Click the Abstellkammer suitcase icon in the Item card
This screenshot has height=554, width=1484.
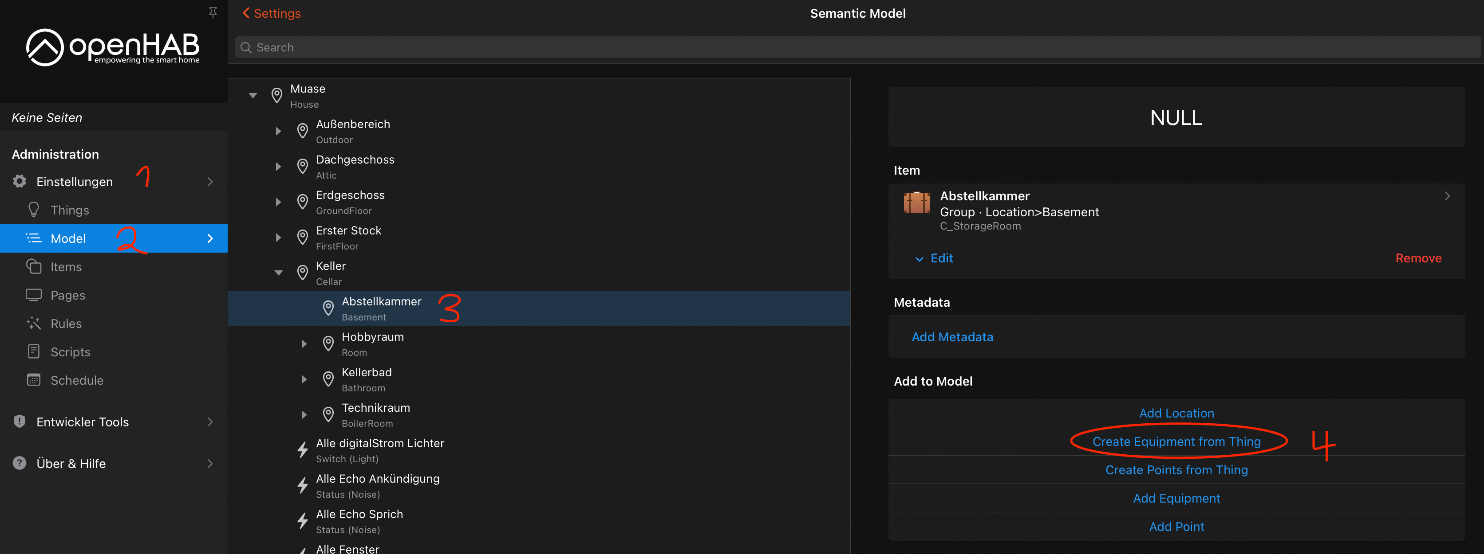pyautogui.click(x=916, y=203)
